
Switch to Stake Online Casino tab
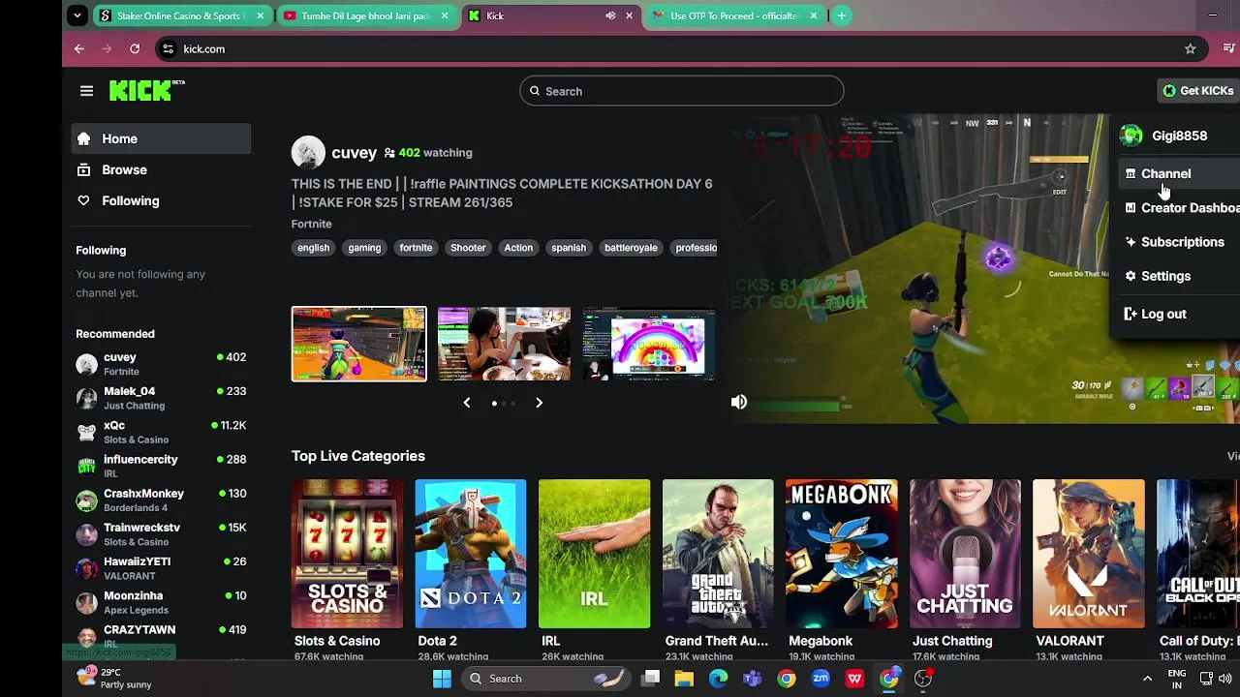[x=182, y=15]
